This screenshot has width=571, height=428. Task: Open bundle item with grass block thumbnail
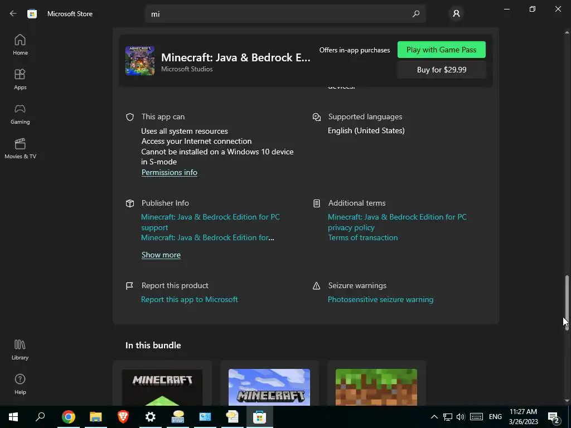[376, 383]
